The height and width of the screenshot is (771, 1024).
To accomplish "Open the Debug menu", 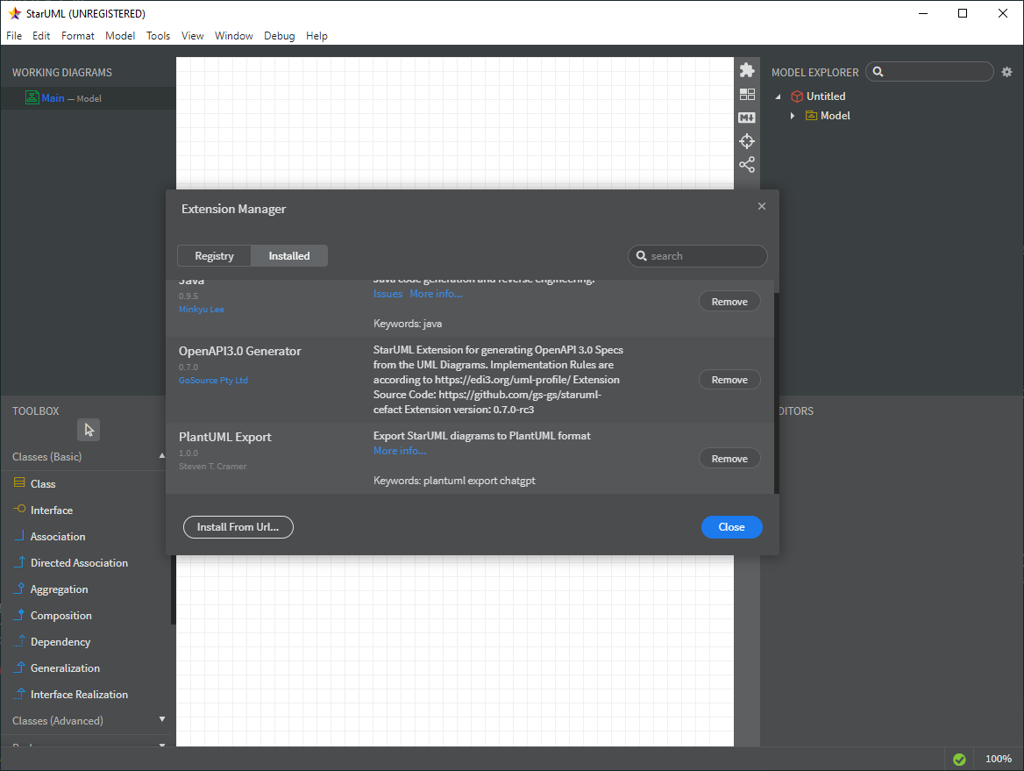I will pyautogui.click(x=279, y=36).
